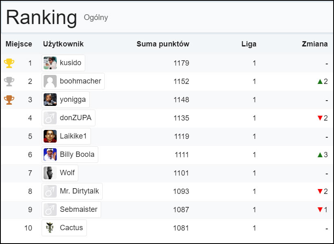Click Cactus user's cactus avatar
Screen dimensions: 334x244
point(50,228)
